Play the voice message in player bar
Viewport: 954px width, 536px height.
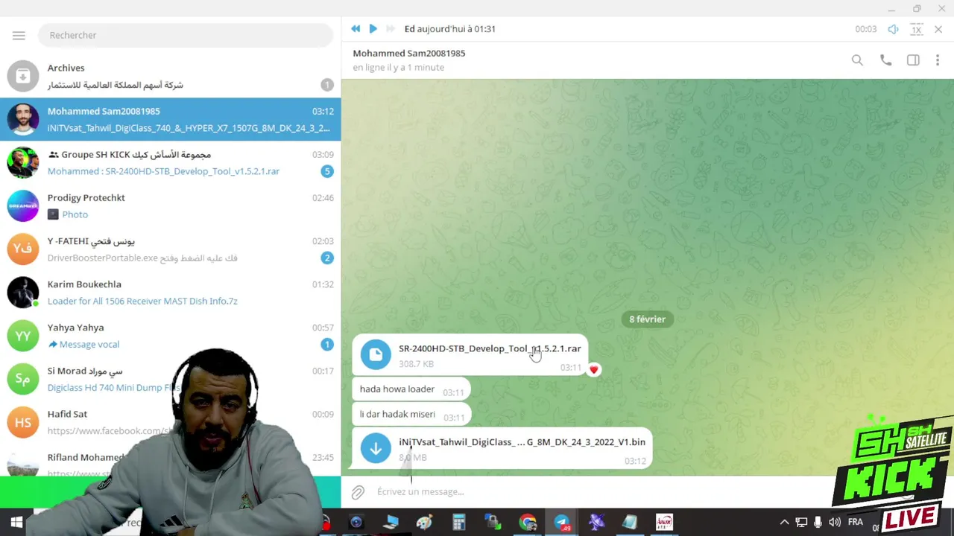[373, 28]
